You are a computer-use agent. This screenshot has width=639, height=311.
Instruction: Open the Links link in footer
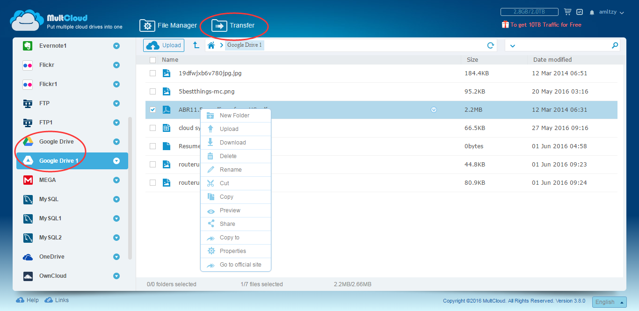click(x=57, y=300)
